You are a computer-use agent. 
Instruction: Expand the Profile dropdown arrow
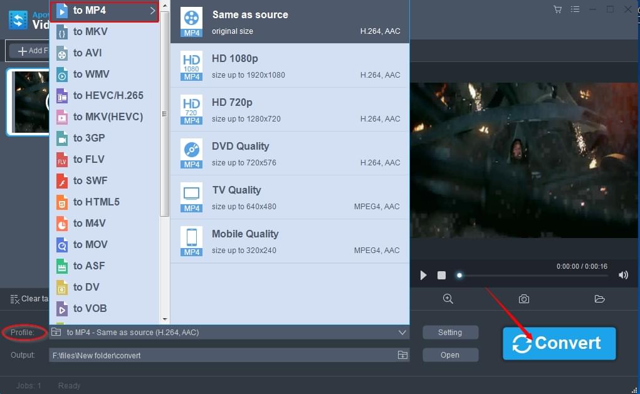tap(402, 333)
